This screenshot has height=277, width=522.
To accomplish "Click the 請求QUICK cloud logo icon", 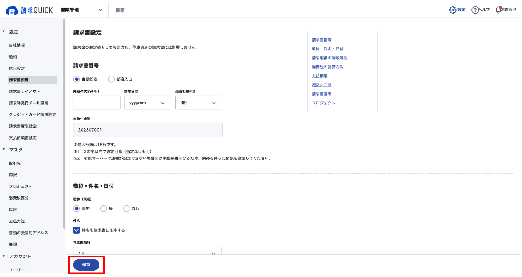I will (x=11, y=10).
